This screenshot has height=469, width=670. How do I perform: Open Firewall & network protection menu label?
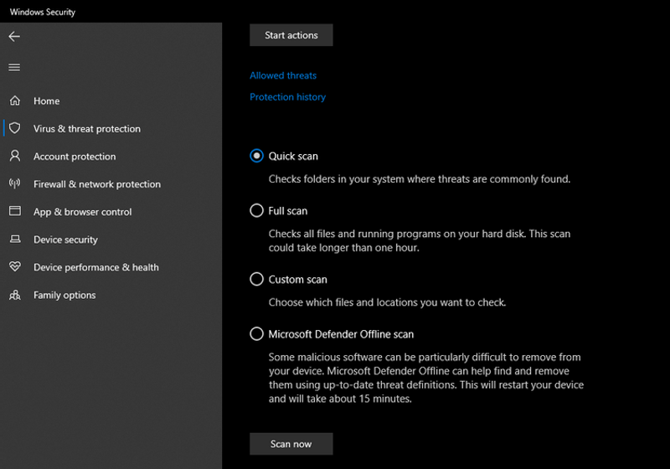(97, 184)
